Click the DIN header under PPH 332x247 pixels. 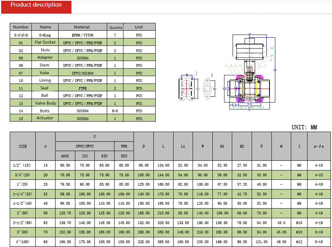point(123,155)
